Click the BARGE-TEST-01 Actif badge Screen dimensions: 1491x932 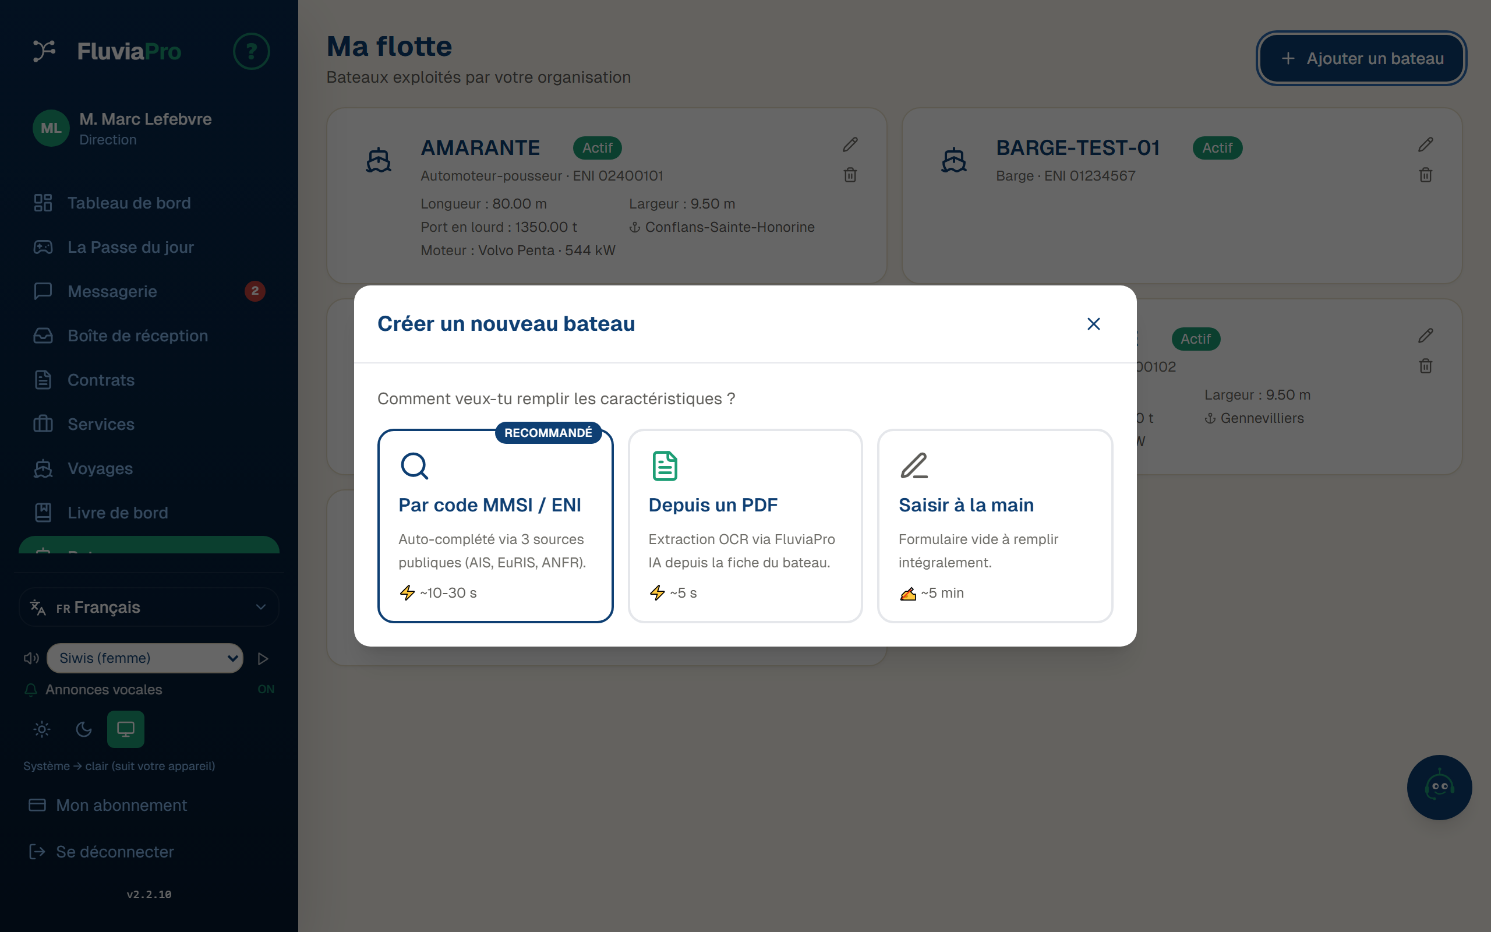click(x=1217, y=148)
